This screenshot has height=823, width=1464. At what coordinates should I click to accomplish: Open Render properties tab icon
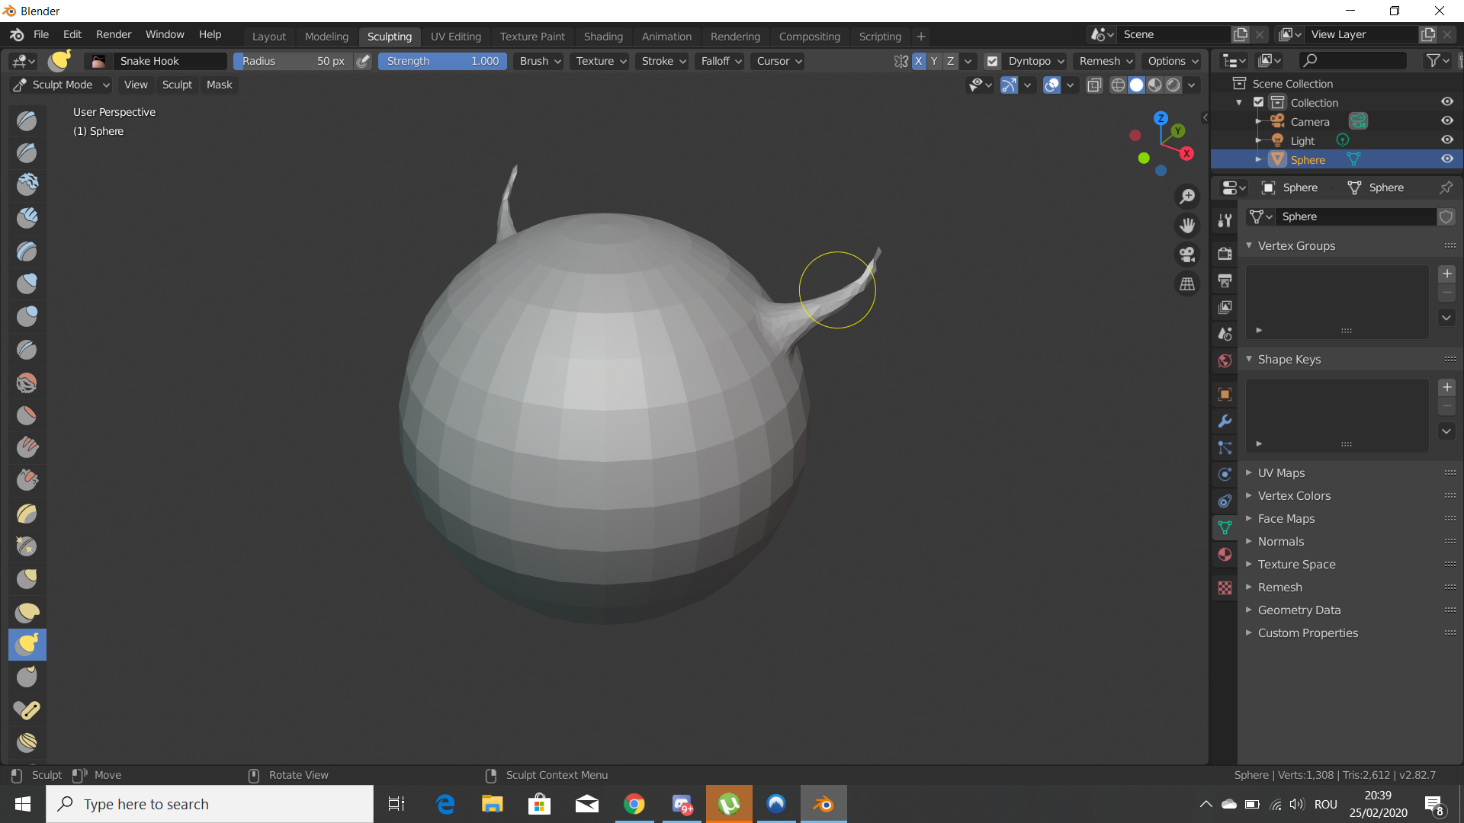click(1225, 254)
